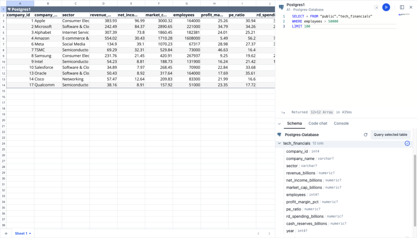The image size is (417, 238).
Task: Add a new sheet with plus icon
Action: coord(6,234)
